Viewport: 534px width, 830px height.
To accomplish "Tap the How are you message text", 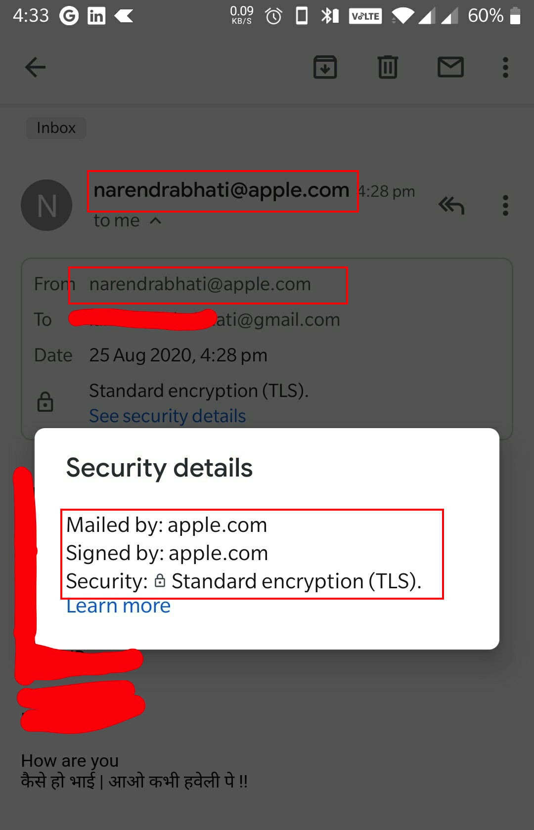I will point(70,760).
